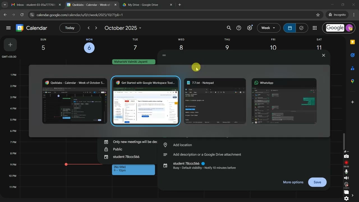Image resolution: width=359 pixels, height=202 pixels.
Task: Open the Chrome three-dot menu
Action: [x=354, y=15]
